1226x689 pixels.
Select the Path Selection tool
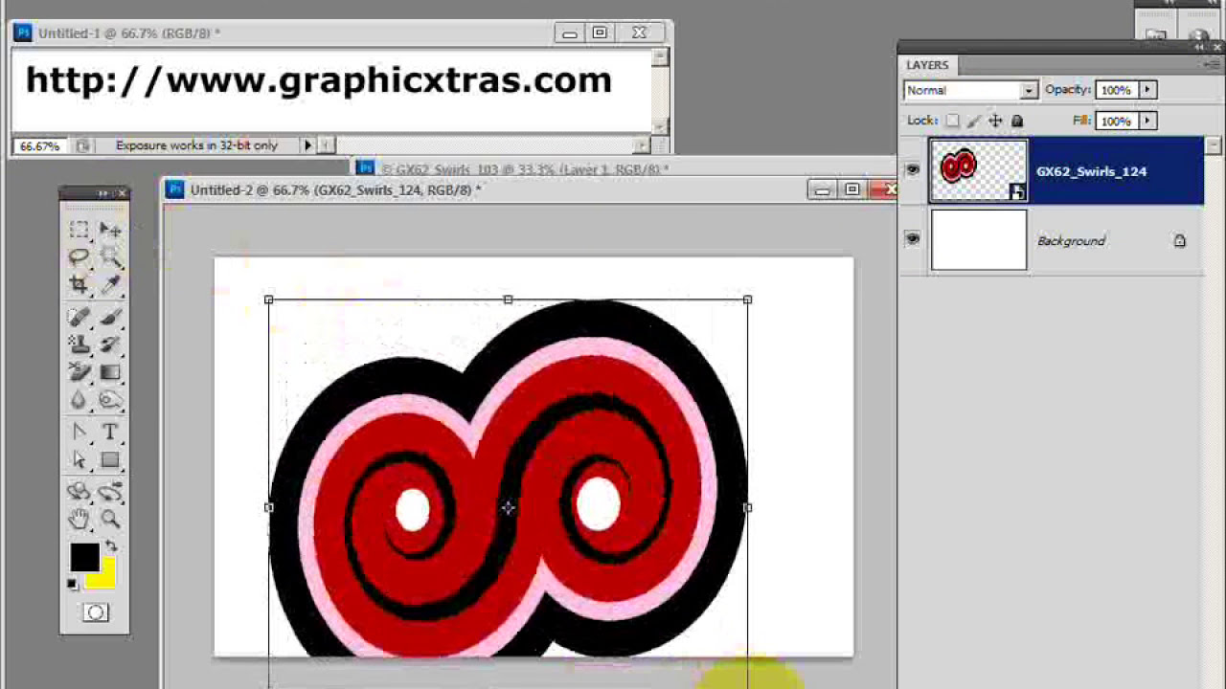(x=79, y=460)
